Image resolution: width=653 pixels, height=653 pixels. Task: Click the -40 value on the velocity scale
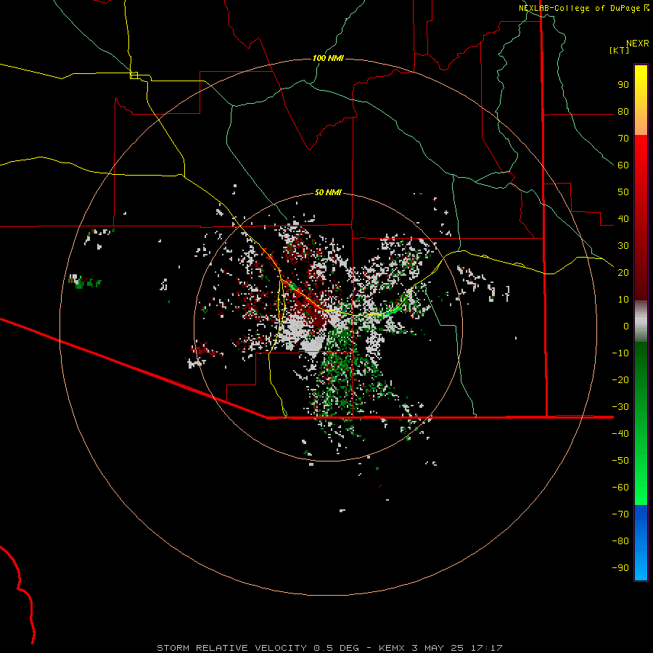click(x=620, y=434)
